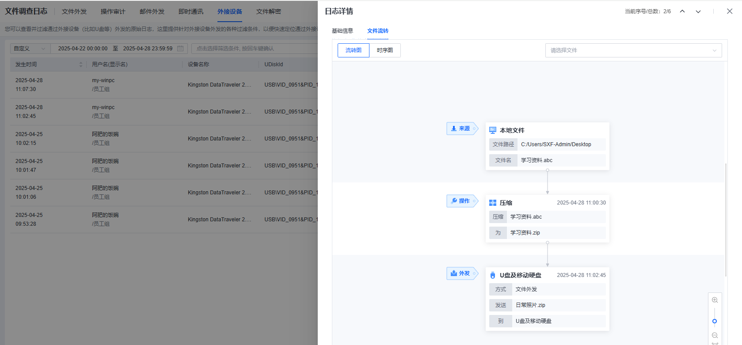Viewport: 742px width, 345px height.
Task: Click the calendar icon in date range
Action: tap(180, 49)
